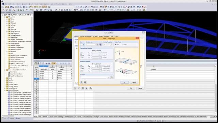The width and height of the screenshot is (218, 123).
Task: Click the first bottom-left icon in New Line Hinge
Action: [x=82, y=82]
